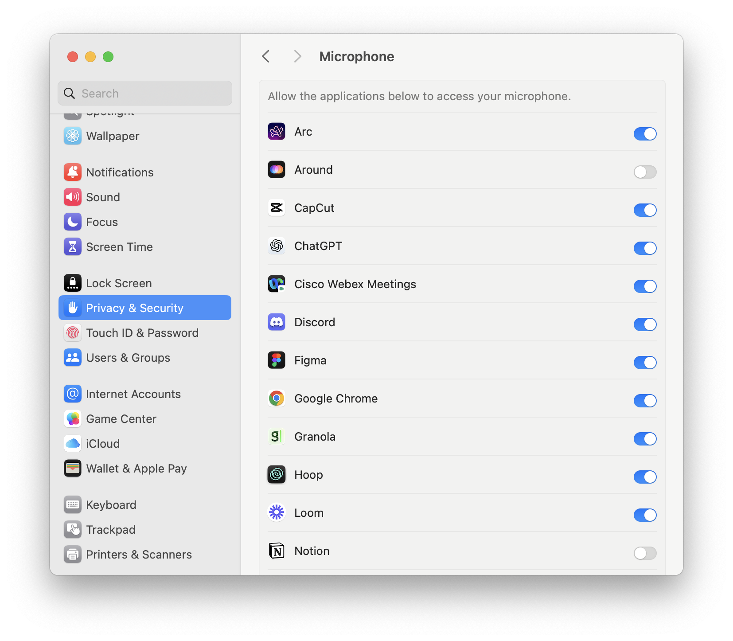This screenshot has width=733, height=641.
Task: Turn off CapCut microphone toggle
Action: [645, 210]
